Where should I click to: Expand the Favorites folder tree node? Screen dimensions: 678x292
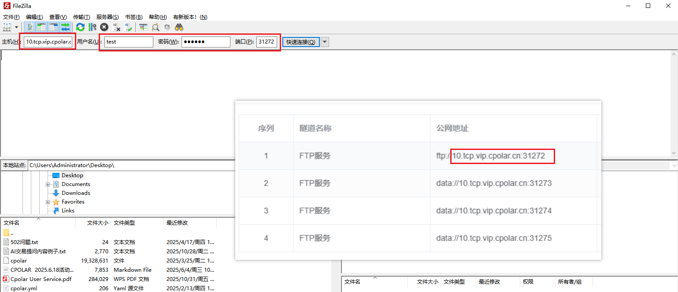48,202
